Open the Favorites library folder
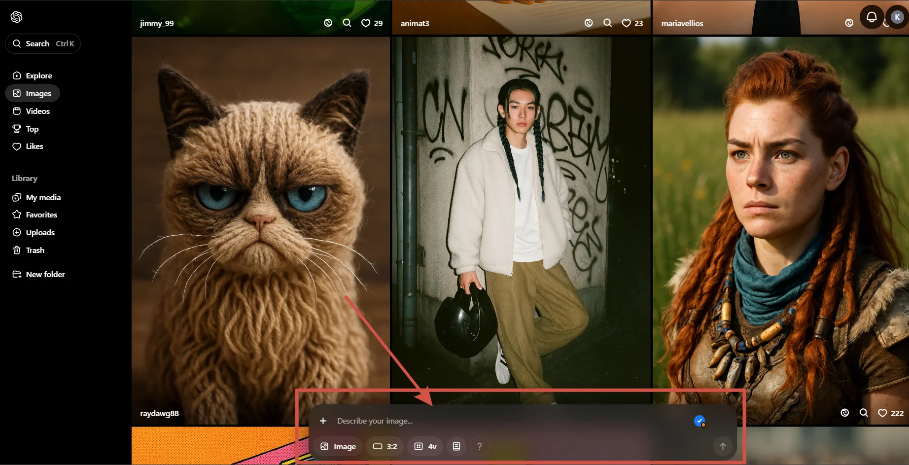909x465 pixels. (x=35, y=215)
